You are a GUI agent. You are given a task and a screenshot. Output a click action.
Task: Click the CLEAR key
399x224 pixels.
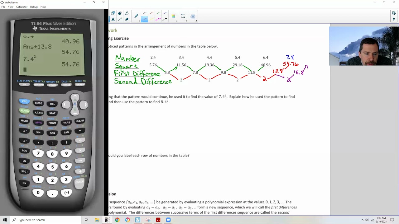click(80, 121)
